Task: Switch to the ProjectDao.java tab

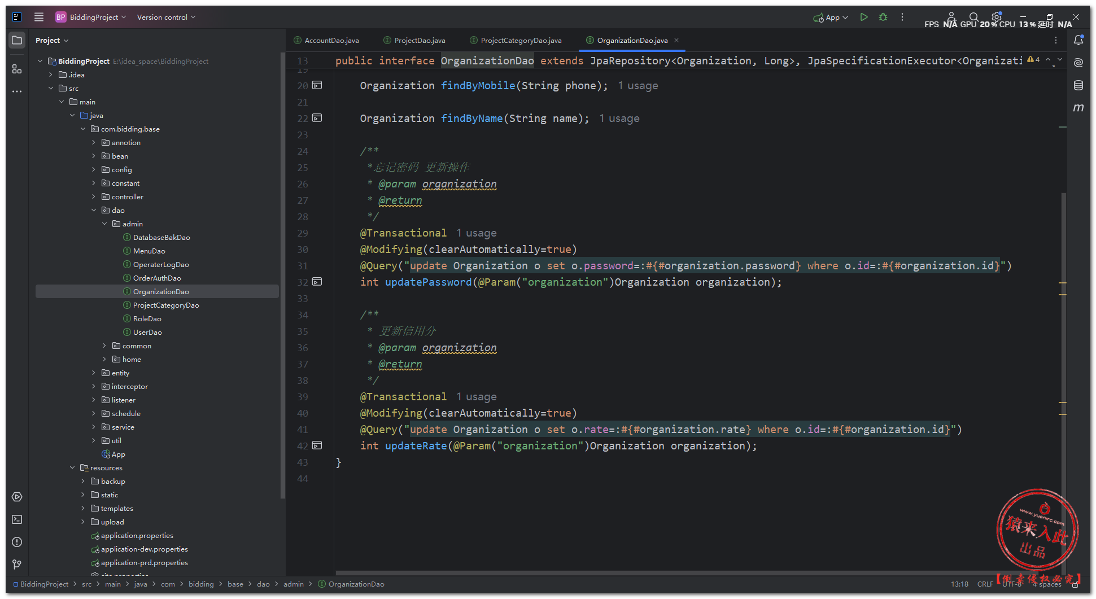Action: click(419, 41)
